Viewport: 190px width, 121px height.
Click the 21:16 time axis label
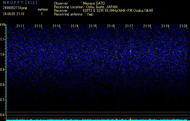[111, 26]
